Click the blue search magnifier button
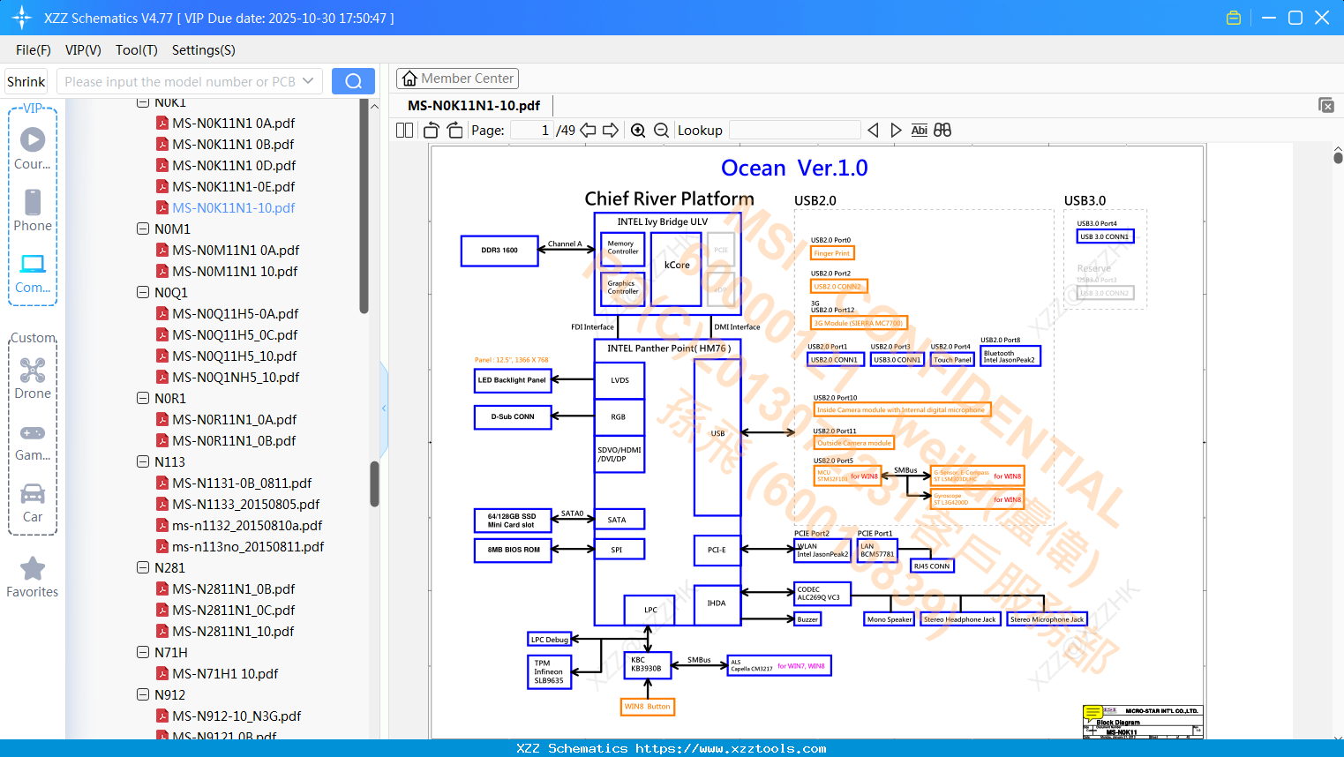Image resolution: width=1344 pixels, height=757 pixels. [353, 81]
